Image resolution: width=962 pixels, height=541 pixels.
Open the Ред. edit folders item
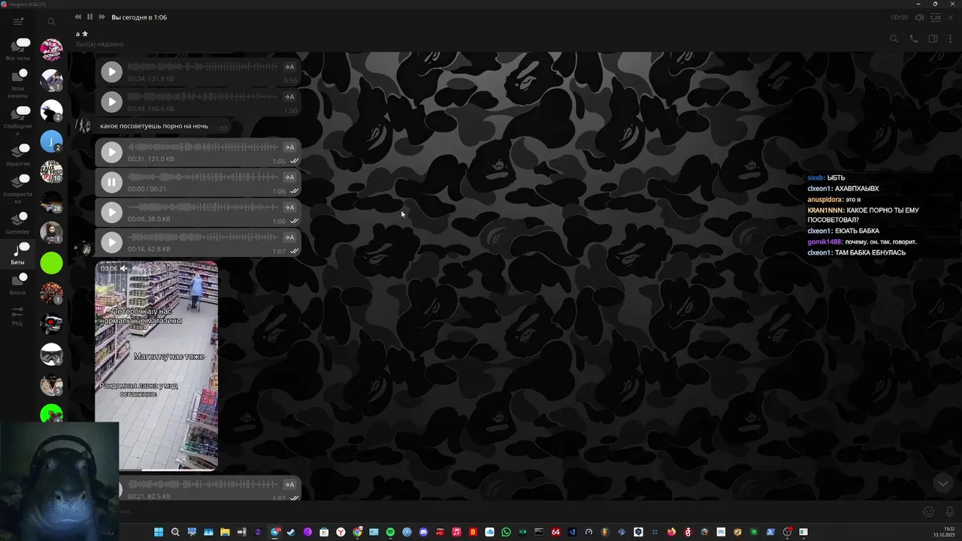(18, 316)
